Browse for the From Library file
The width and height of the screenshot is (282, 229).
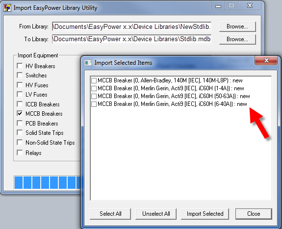(x=237, y=26)
